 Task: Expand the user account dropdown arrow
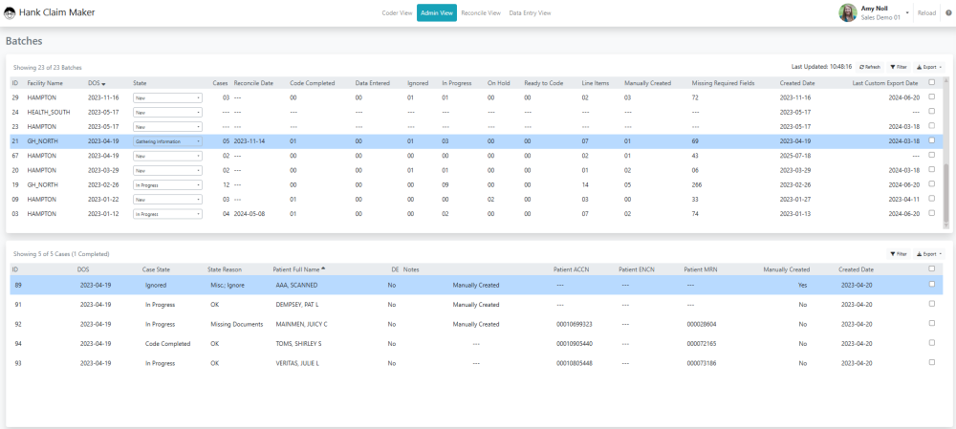(906, 13)
